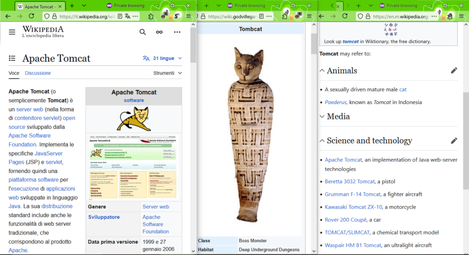This screenshot has width=469, height=255.
Task: Open the three-dots menu beside the Wikipedia glasses icon
Action: pos(177,32)
